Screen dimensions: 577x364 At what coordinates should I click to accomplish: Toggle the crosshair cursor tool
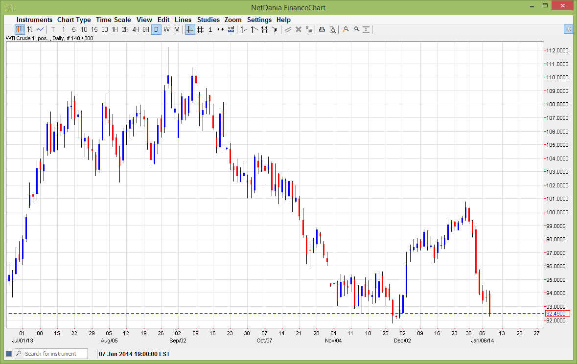pyautogui.click(x=190, y=29)
